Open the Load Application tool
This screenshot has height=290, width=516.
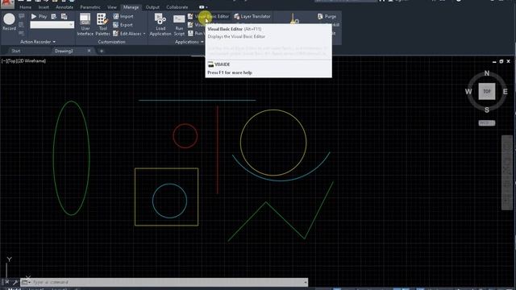tap(160, 24)
